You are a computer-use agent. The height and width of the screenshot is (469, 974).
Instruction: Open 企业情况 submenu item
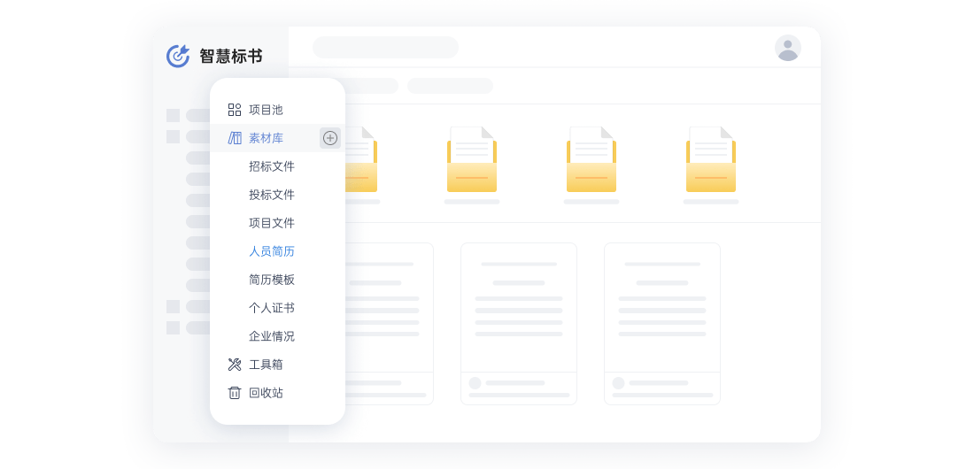coord(272,336)
